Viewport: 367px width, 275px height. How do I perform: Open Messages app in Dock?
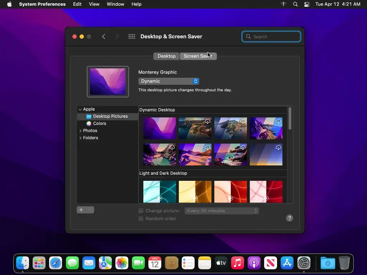point(72,263)
